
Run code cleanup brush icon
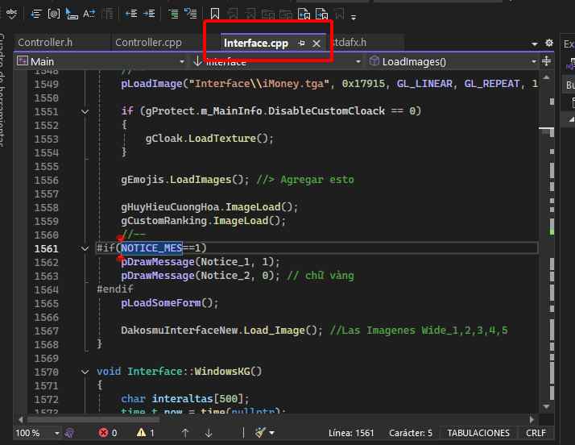(x=260, y=433)
